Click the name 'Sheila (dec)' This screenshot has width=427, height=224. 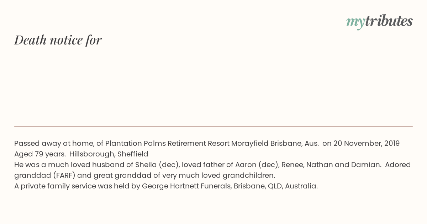pyautogui.click(x=157, y=165)
